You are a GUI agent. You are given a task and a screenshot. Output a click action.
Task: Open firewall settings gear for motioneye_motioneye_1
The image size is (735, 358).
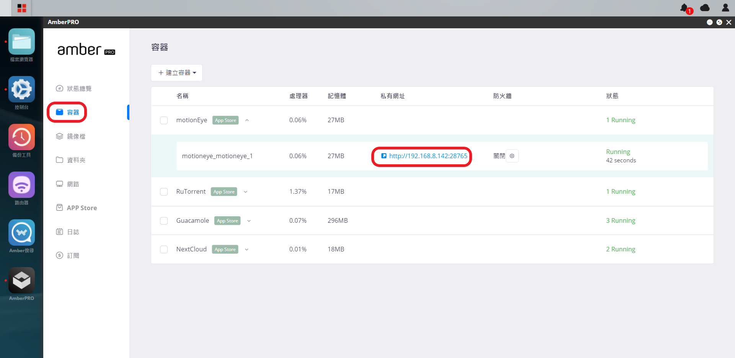tap(512, 156)
